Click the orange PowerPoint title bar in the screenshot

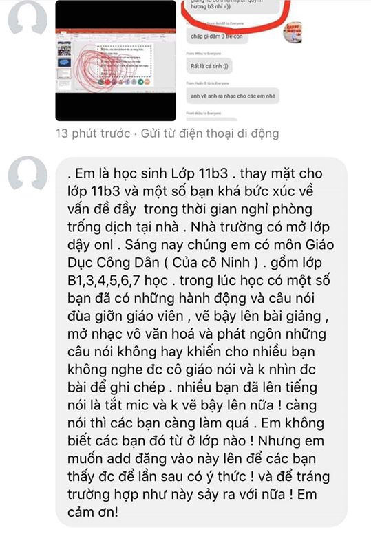(116, 31)
